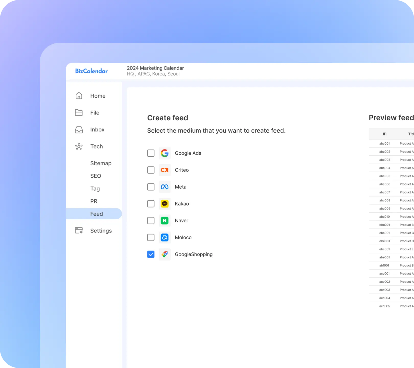Click the Meta logo icon
This screenshot has width=414, height=368.
165,187
